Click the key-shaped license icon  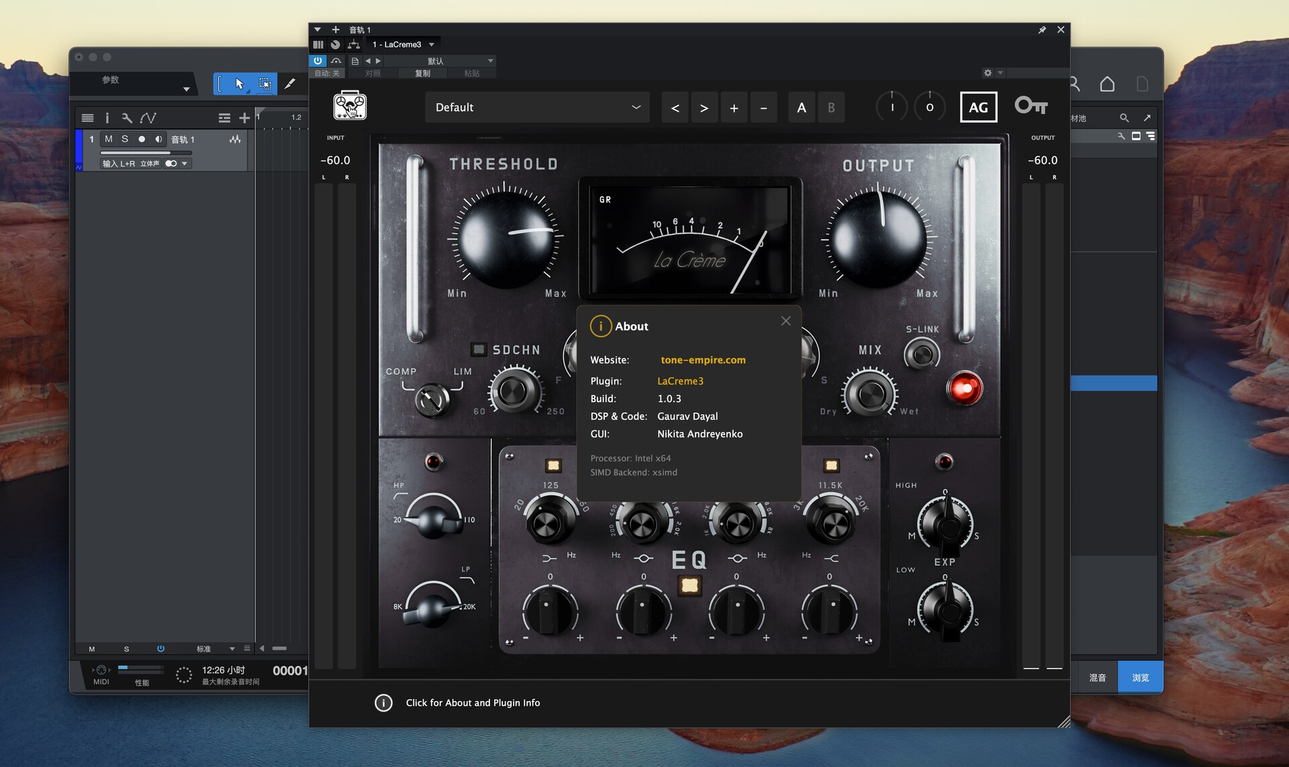(1031, 106)
